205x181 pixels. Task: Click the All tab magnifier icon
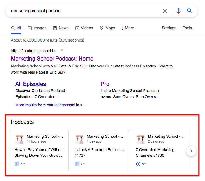tap(13, 28)
